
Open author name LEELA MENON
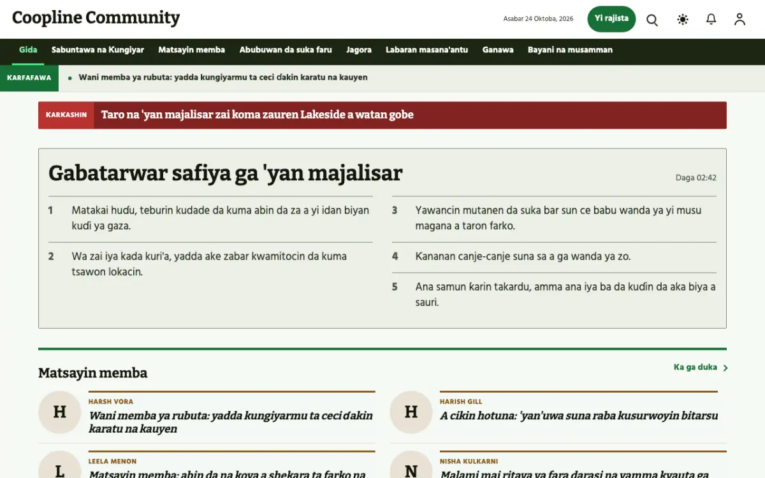pyautogui.click(x=113, y=461)
